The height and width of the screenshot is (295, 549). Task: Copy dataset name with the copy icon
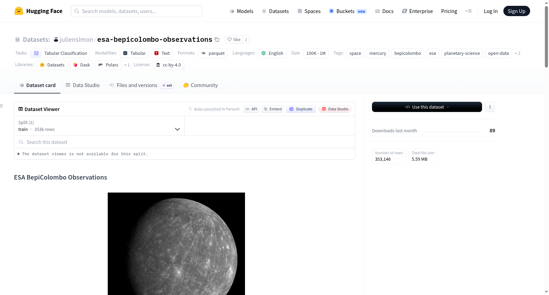217,39
